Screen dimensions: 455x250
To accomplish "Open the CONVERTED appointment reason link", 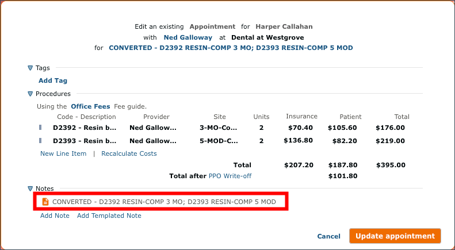I will point(231,48).
